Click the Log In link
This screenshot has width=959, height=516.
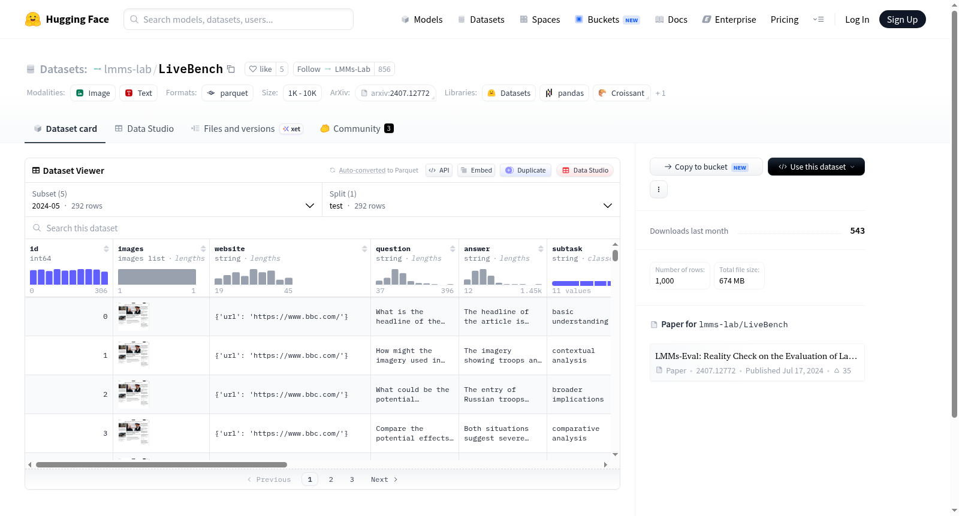pos(857,20)
